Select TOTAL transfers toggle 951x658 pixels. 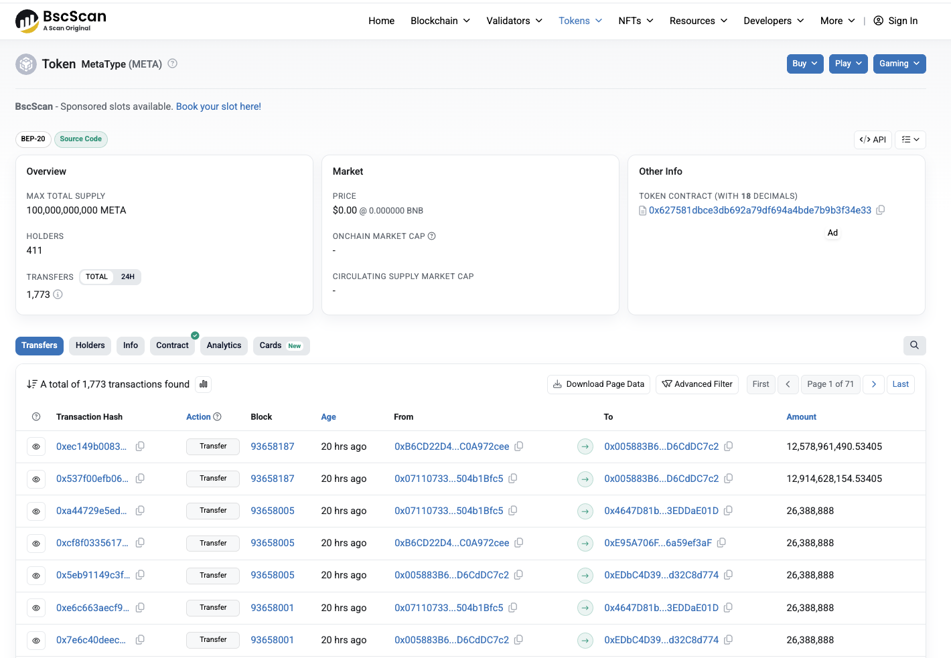click(96, 277)
